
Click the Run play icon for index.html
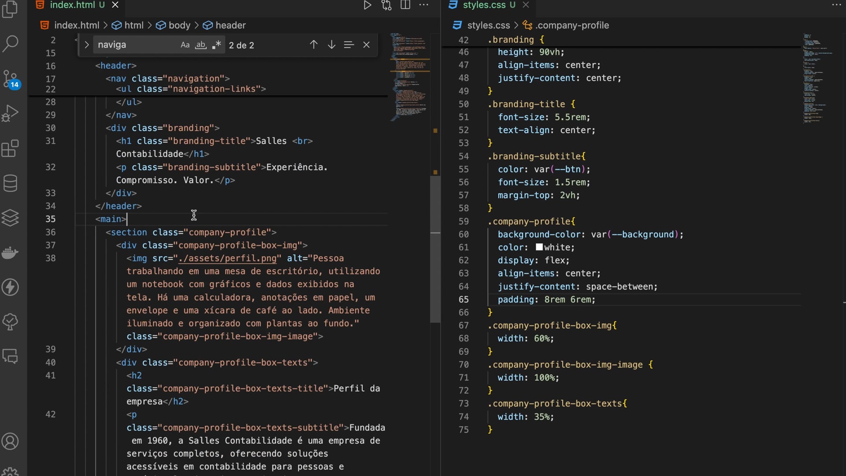[367, 5]
